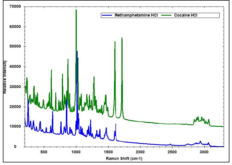The width and height of the screenshot is (232, 165).
Task: Click the 1500 x-axis tick label
Action: pos(108,151)
